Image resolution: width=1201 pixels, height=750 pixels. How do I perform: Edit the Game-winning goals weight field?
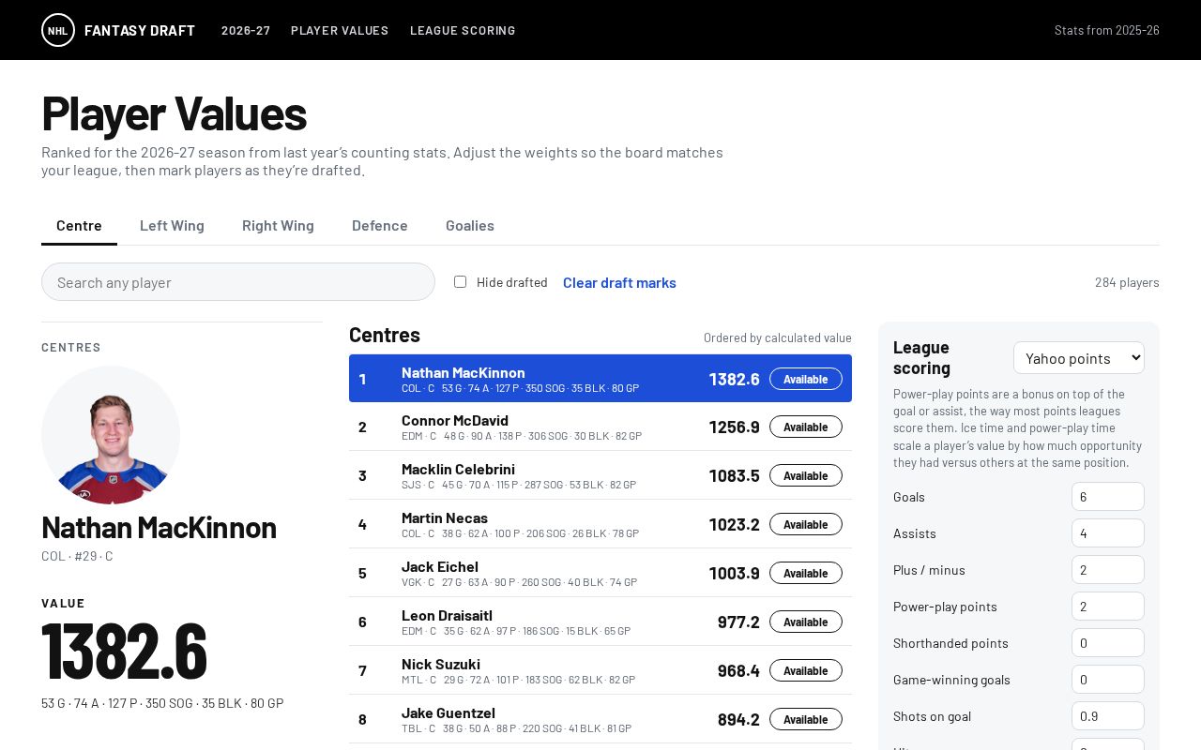click(1108, 680)
